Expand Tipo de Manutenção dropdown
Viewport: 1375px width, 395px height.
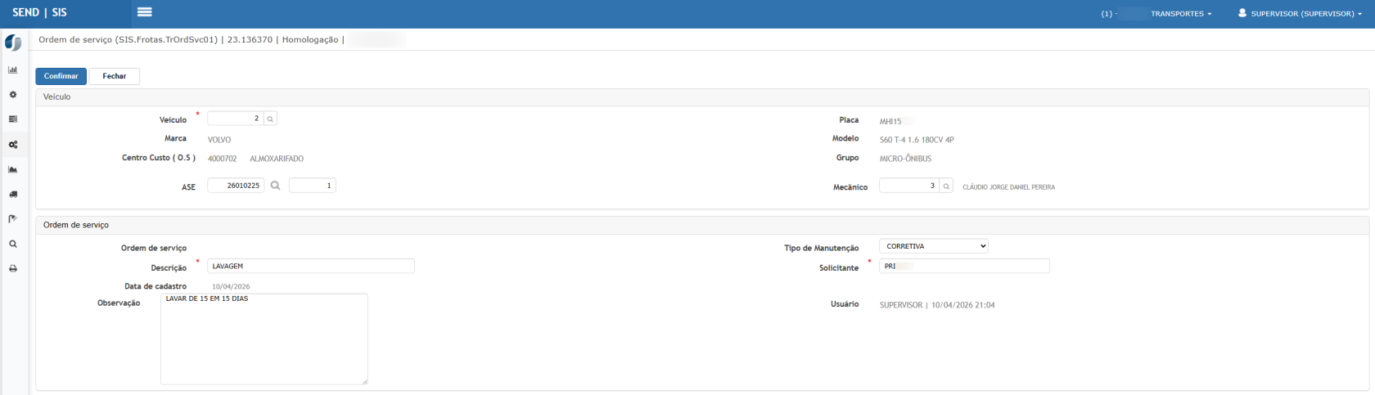[x=934, y=246]
